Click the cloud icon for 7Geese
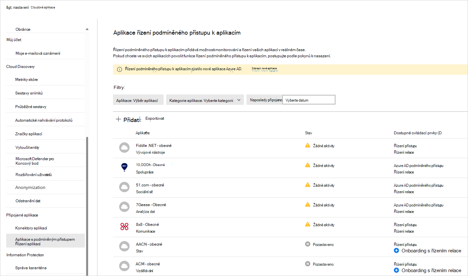The height and width of the screenshot is (276, 468). point(124,207)
